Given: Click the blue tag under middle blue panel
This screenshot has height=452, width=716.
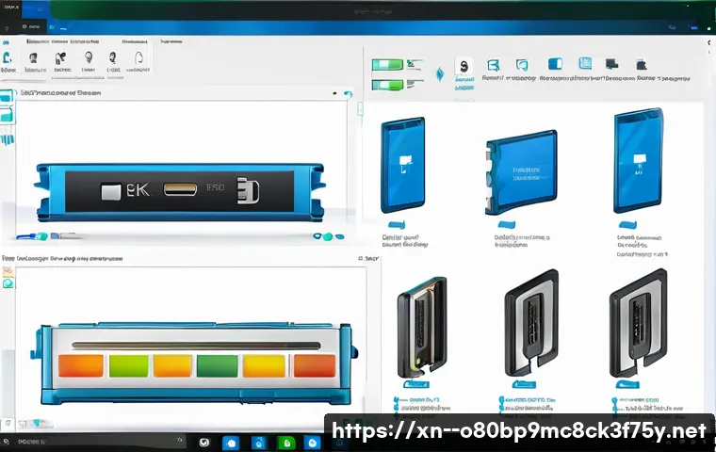Looking at the screenshot, I should click(x=507, y=225).
